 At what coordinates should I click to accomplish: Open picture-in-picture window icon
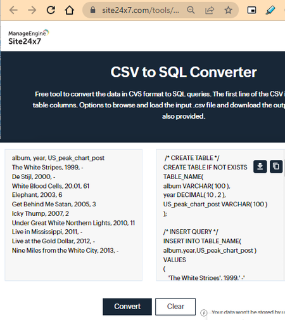click(x=251, y=10)
